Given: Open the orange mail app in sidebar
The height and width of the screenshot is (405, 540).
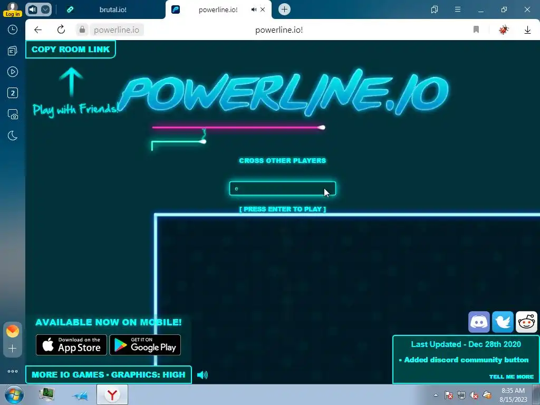Looking at the screenshot, I should click(x=13, y=331).
